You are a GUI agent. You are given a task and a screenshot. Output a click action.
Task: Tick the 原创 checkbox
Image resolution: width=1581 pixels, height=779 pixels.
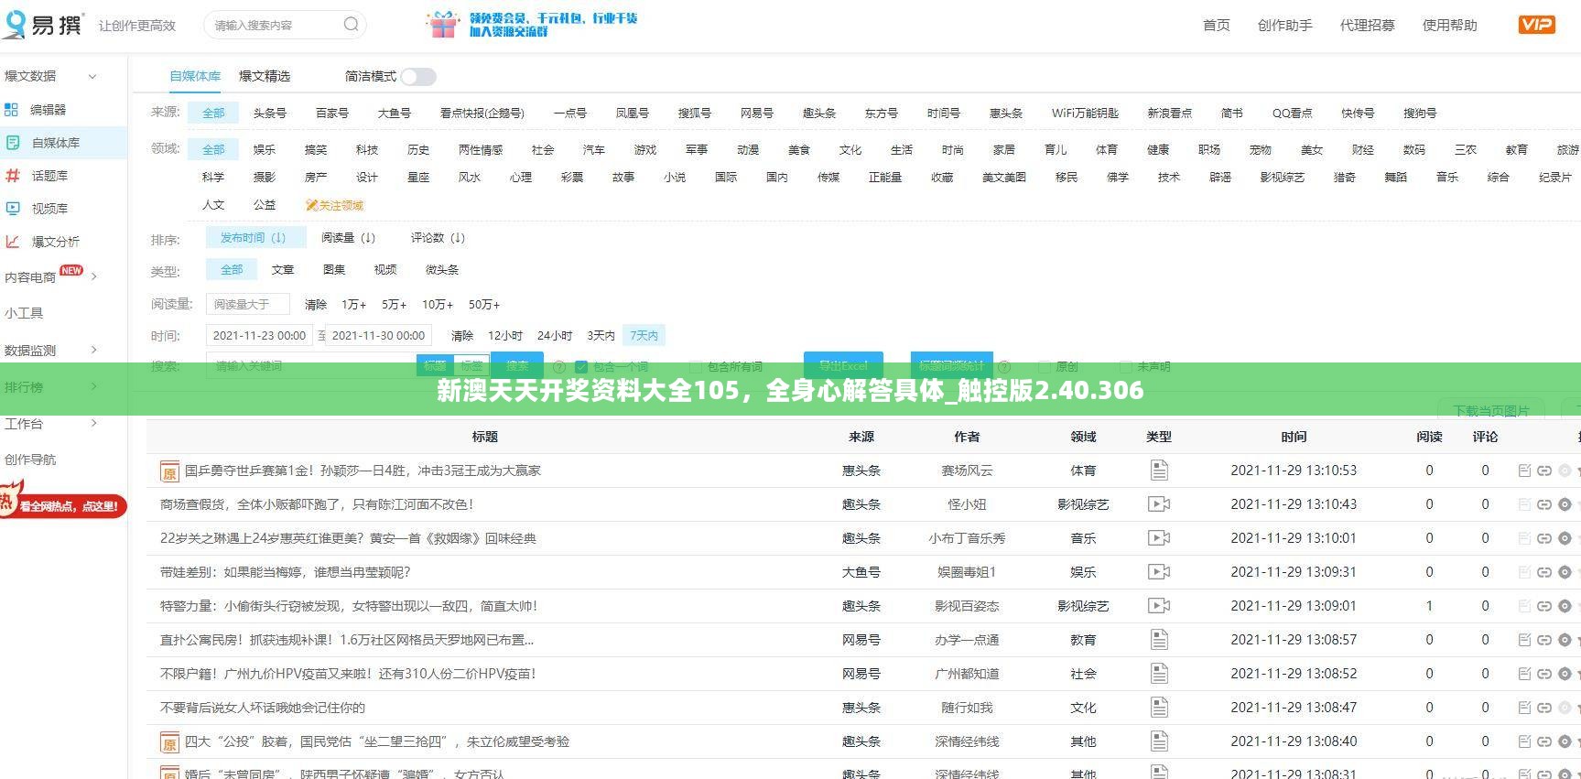[1044, 367]
